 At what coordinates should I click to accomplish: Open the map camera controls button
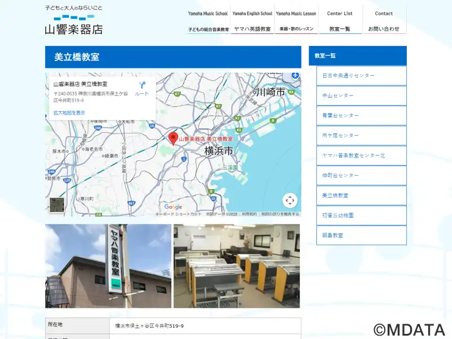pyautogui.click(x=290, y=201)
